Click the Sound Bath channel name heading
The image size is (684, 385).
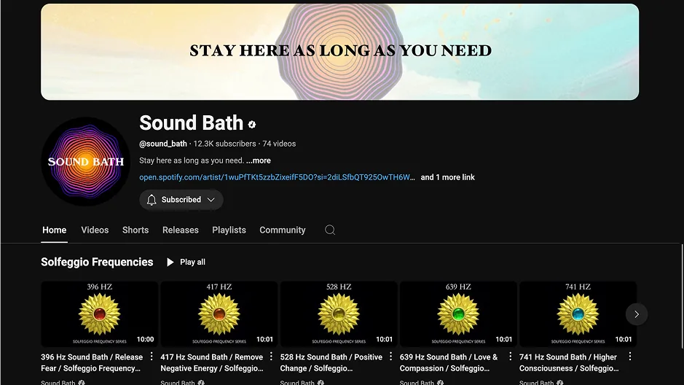point(191,123)
